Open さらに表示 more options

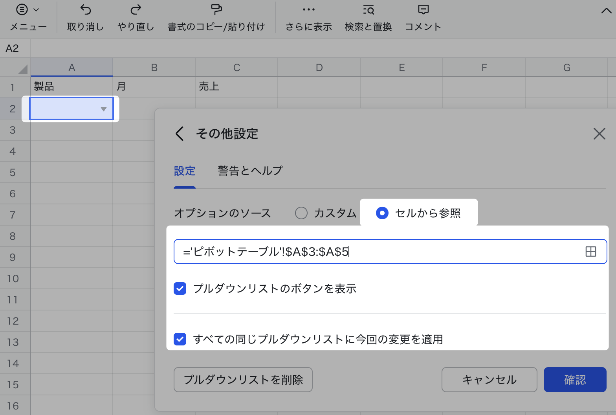tap(308, 10)
